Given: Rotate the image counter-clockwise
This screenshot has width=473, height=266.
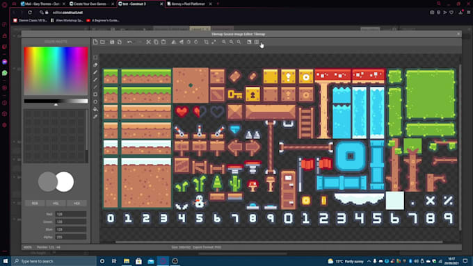Looking at the screenshot, I should tap(189, 42).
